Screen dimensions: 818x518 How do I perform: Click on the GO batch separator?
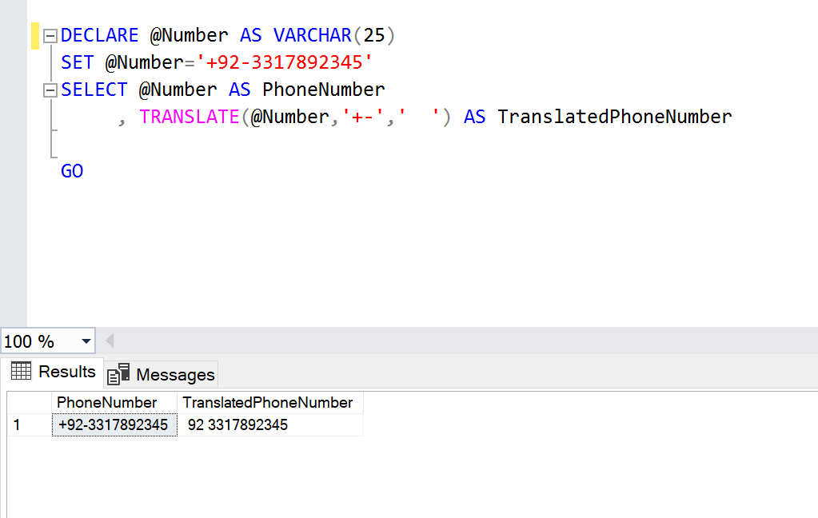(x=72, y=171)
